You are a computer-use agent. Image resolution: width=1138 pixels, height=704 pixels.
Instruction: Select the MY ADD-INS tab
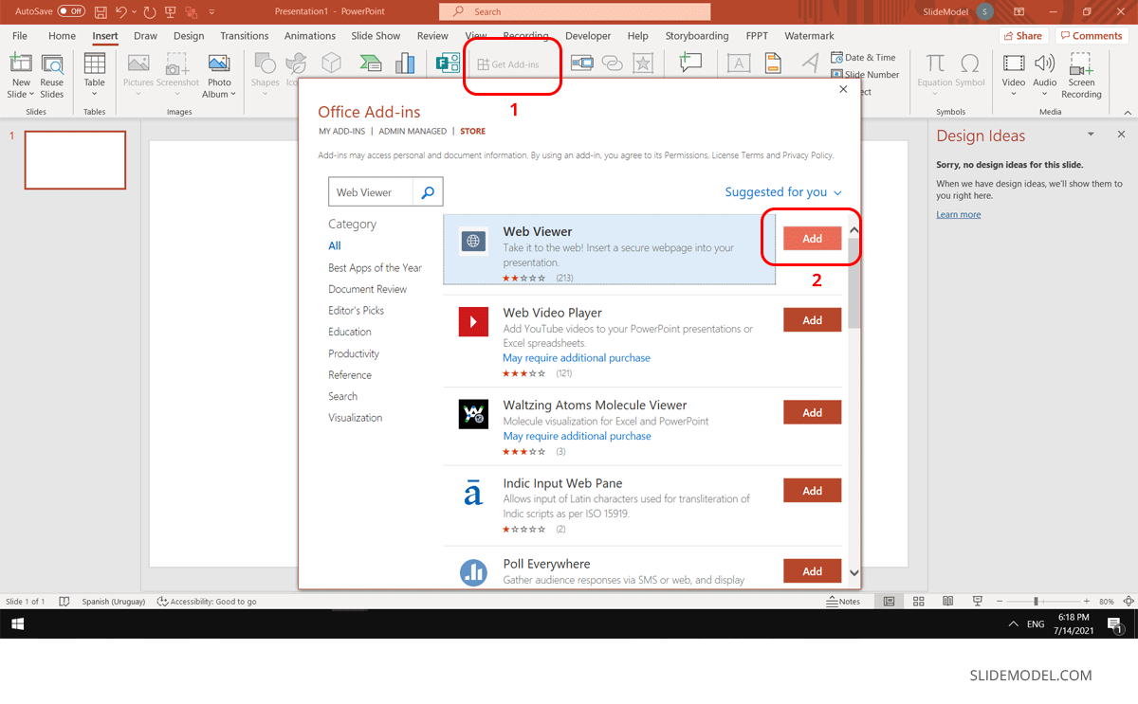(x=341, y=132)
